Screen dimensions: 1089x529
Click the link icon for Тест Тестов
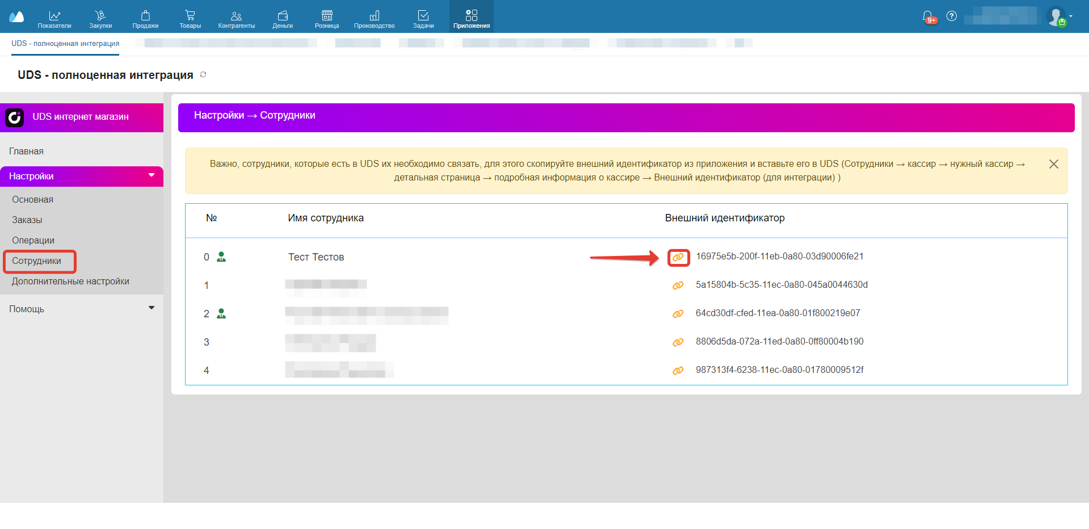tap(678, 257)
